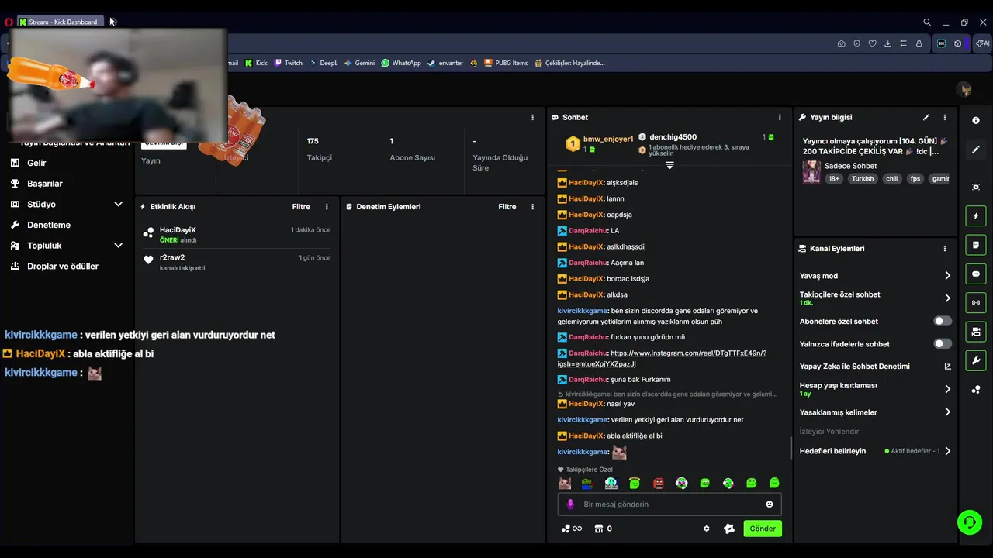
Task: Open chat settings gear icon
Action: pos(706,529)
